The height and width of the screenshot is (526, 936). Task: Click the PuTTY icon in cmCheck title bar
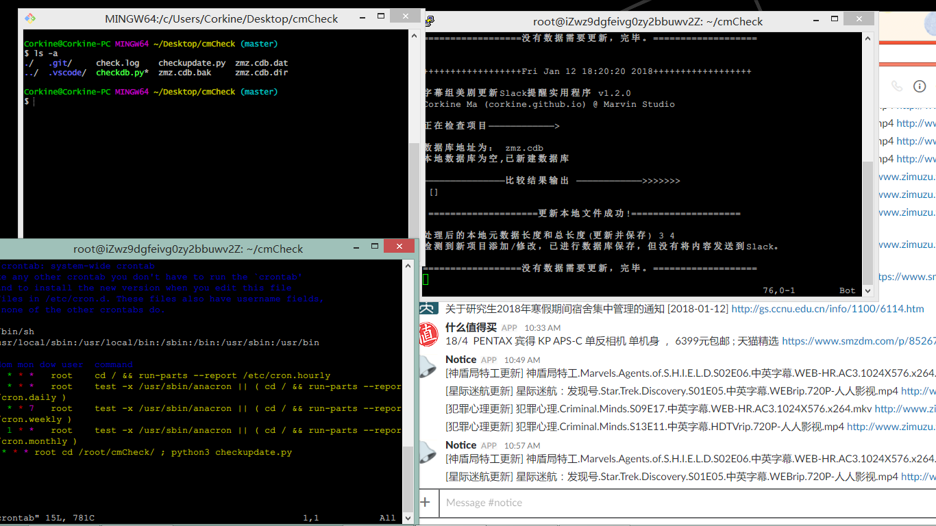tap(431, 21)
